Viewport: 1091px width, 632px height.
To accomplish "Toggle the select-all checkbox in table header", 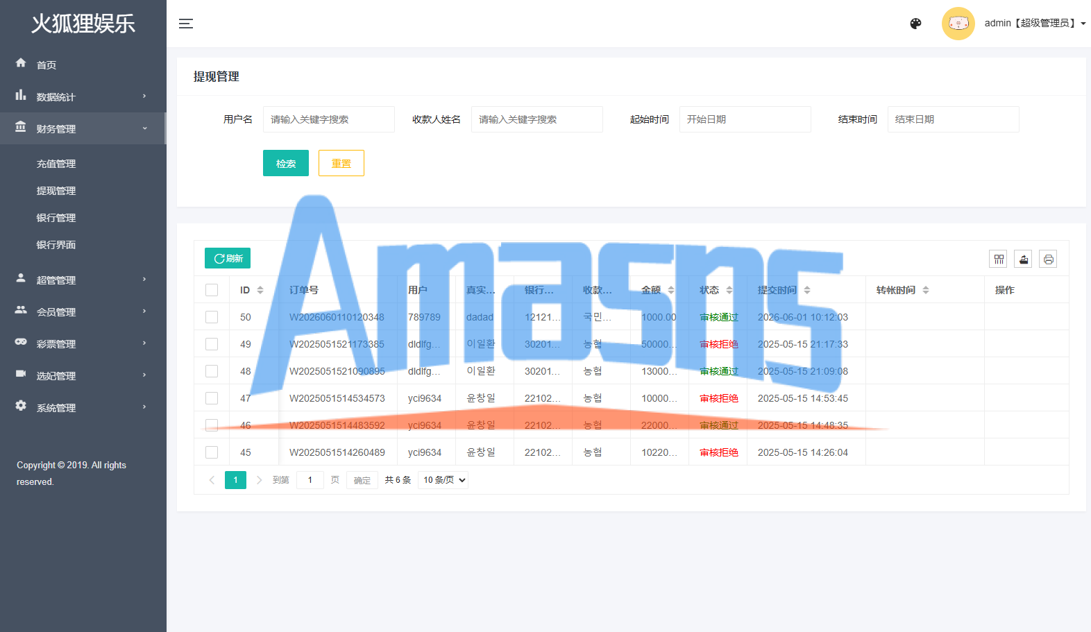I will [212, 290].
